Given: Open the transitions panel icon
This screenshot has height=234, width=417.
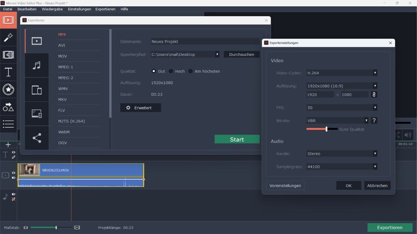Looking at the screenshot, I should [8, 55].
